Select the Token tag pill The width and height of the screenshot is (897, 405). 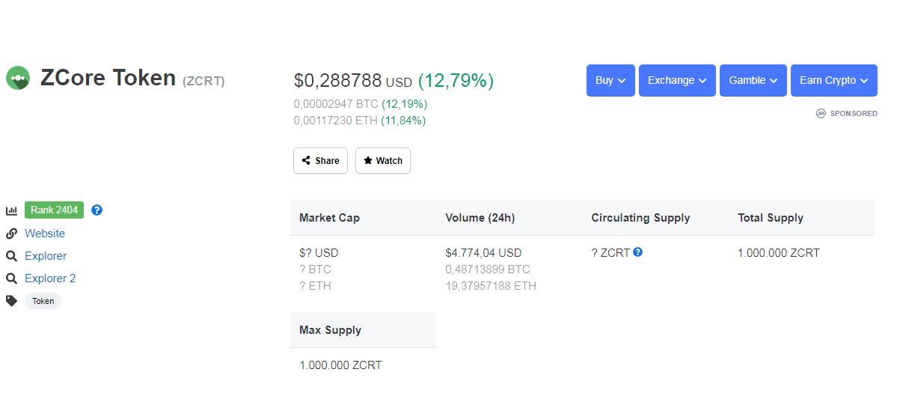pyautogui.click(x=43, y=301)
